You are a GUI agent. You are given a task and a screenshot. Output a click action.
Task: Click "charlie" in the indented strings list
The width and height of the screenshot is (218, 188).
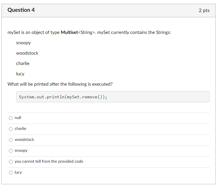coord(23,64)
